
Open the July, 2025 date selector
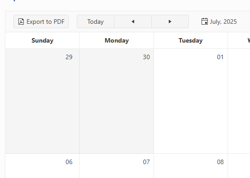(219, 22)
